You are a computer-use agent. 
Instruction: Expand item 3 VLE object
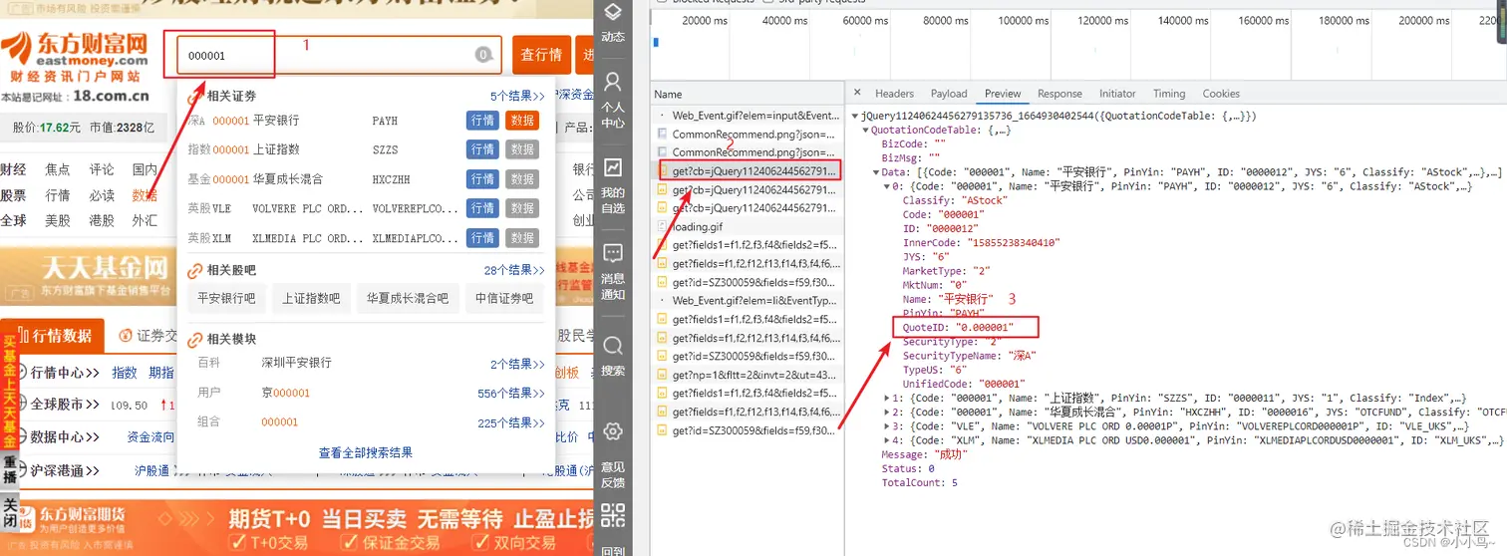click(x=887, y=426)
